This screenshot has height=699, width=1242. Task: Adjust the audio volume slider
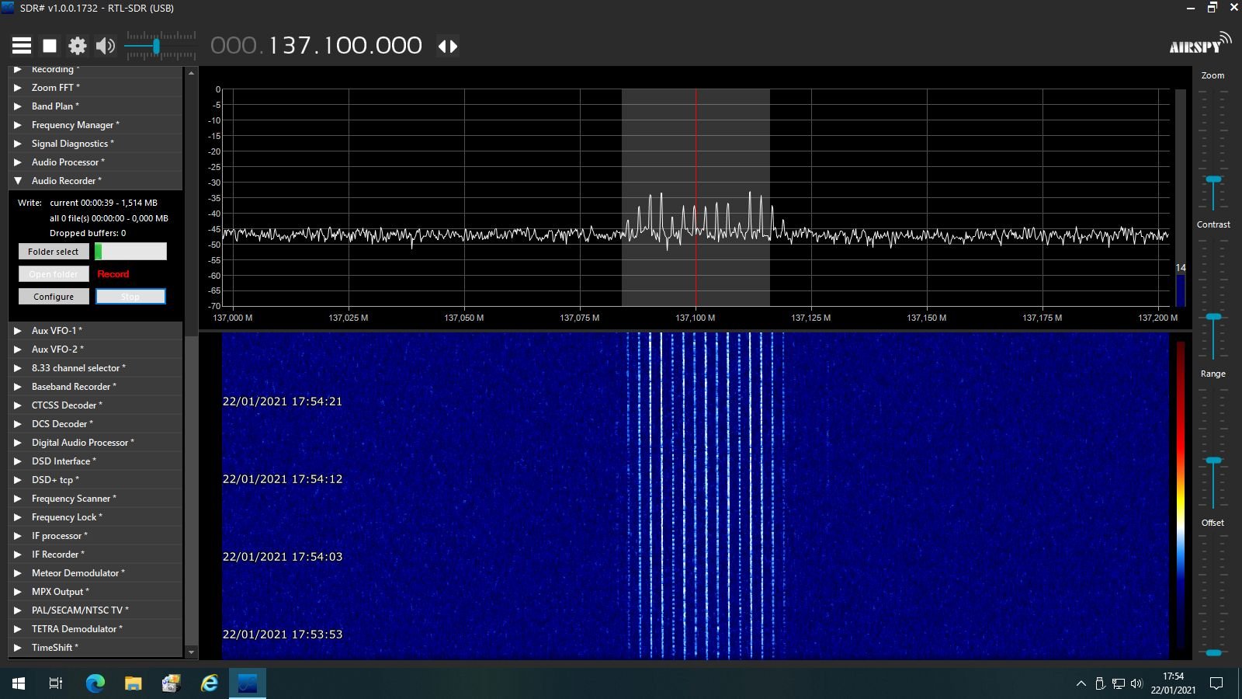click(160, 47)
